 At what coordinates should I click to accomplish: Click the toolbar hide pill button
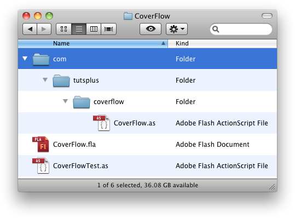pyautogui.click(x=267, y=16)
